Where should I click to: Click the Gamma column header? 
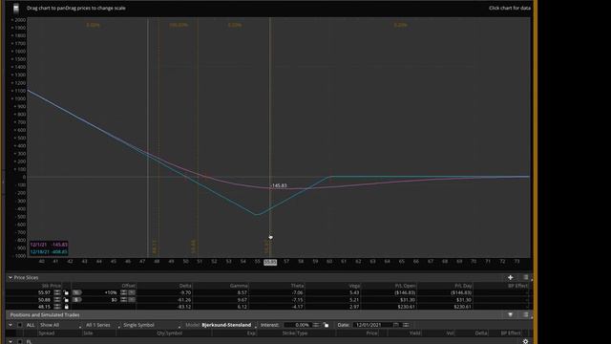pos(238,286)
